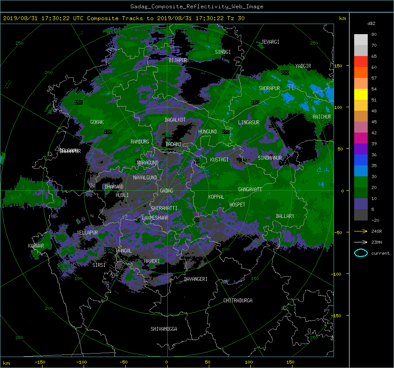
Task: Click the GADAG radar center label
Action: [166, 191]
